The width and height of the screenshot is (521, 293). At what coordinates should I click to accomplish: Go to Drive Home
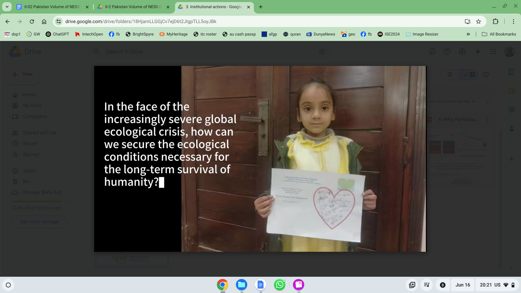(29, 95)
